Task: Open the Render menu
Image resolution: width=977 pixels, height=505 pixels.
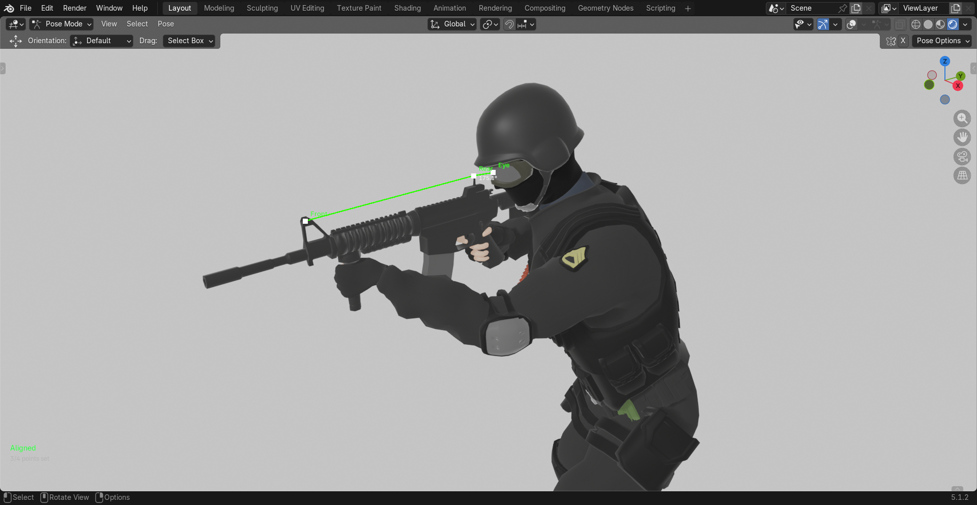Action: pos(75,8)
